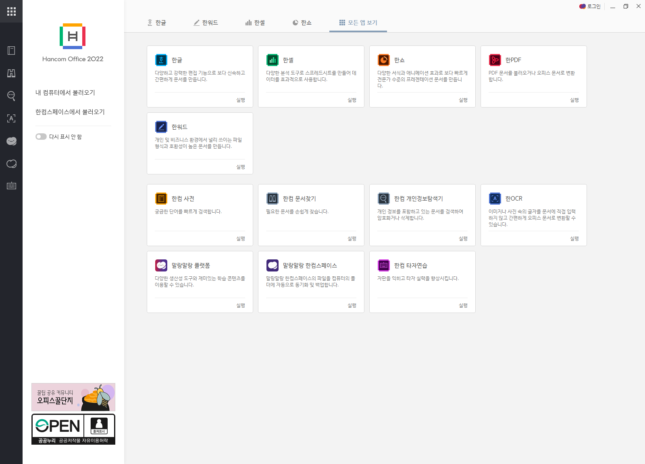Run 한컴 문서찾기 with its 실행 button

[352, 238]
